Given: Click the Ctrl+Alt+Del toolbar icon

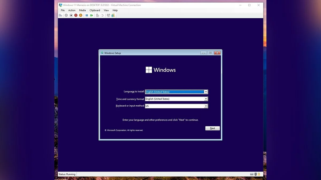Looking at the screenshot, I should click(60, 15).
